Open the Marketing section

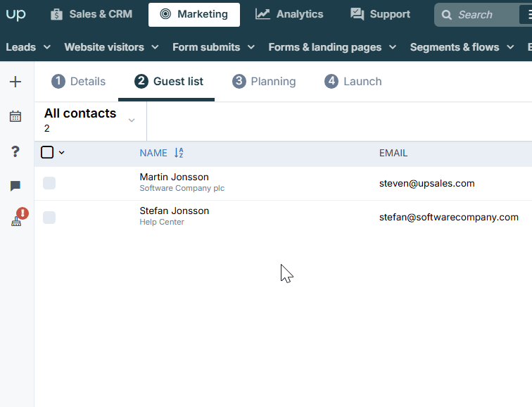coord(194,15)
